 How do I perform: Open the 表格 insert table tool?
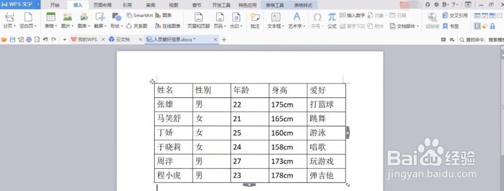point(51,21)
